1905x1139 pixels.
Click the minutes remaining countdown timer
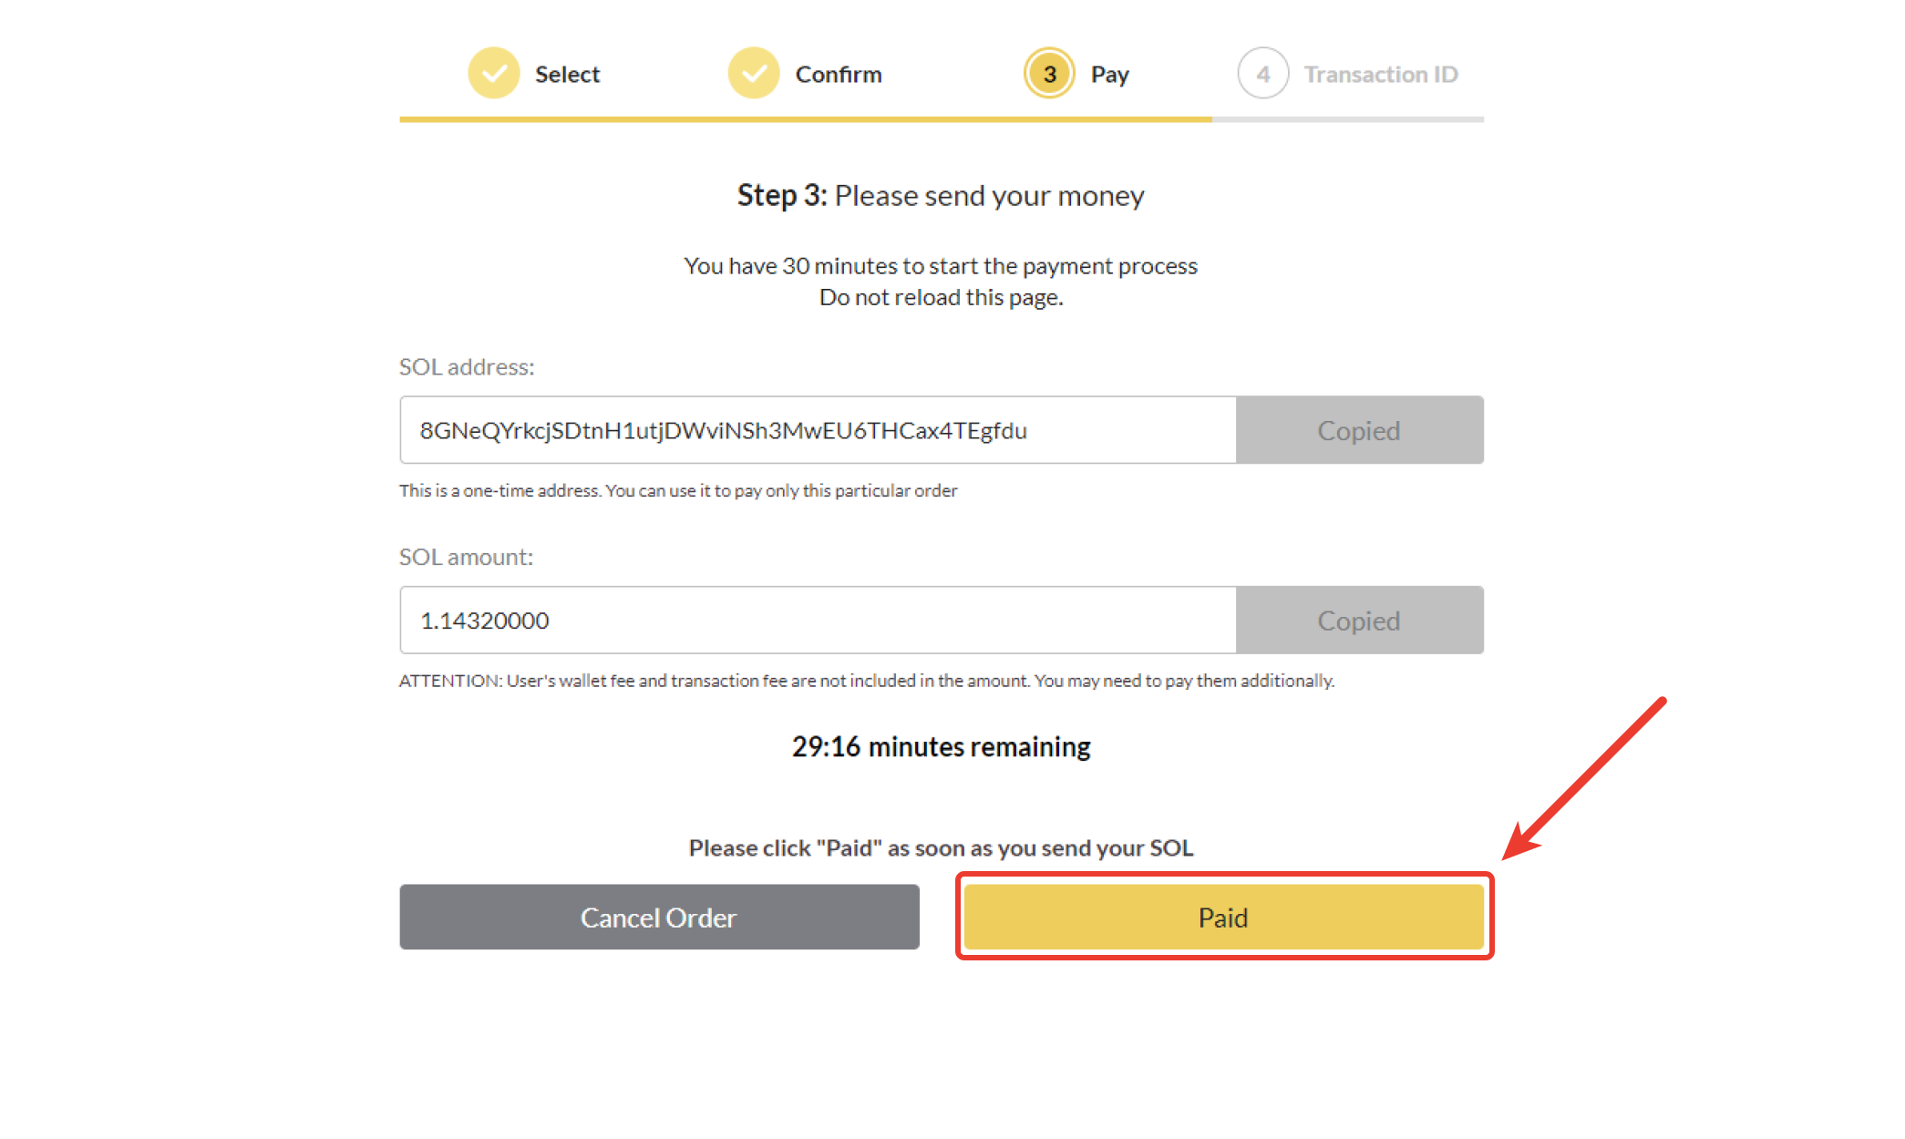click(941, 747)
